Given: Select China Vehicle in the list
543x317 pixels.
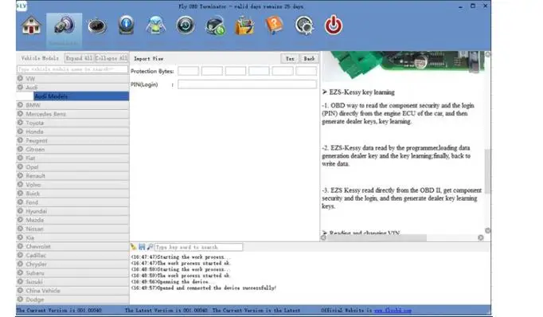Looking at the screenshot, I should 72,291.
